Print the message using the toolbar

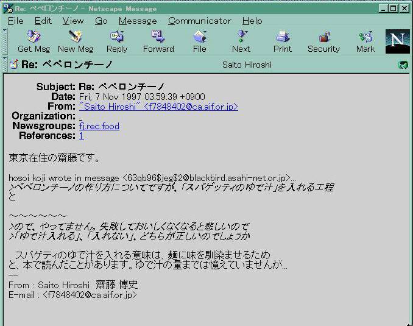282,41
